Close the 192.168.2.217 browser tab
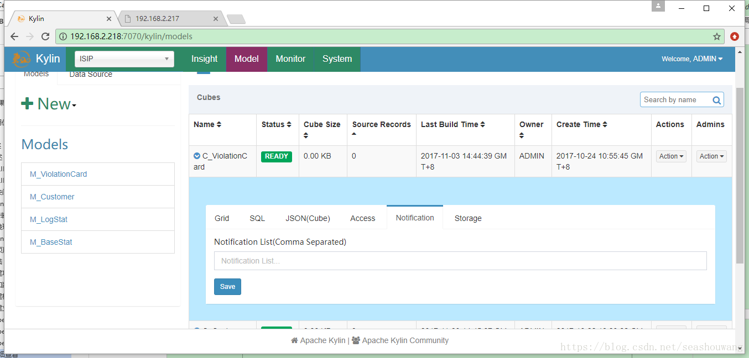Image resolution: width=749 pixels, height=358 pixels. 216,19
